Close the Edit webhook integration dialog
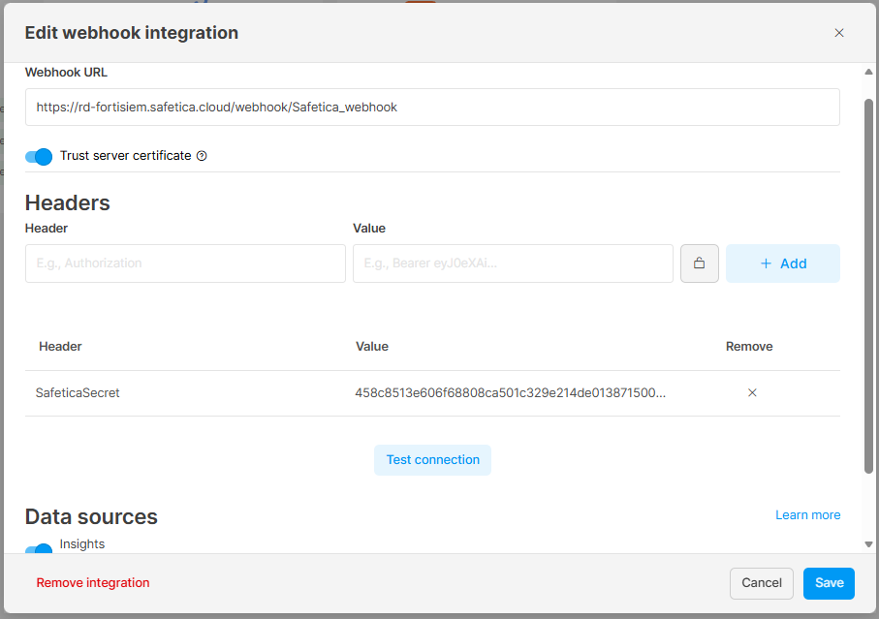Screen dimensions: 879x619 pyautogui.click(x=838, y=33)
